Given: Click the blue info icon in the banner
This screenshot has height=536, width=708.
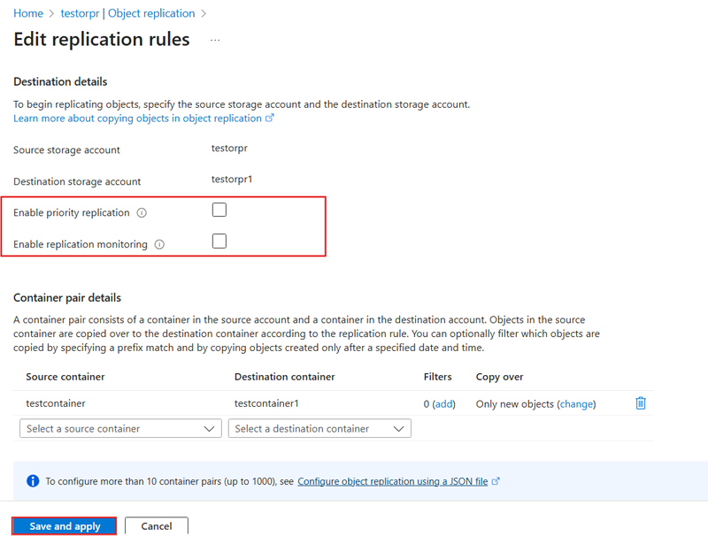Looking at the screenshot, I should tap(33, 481).
